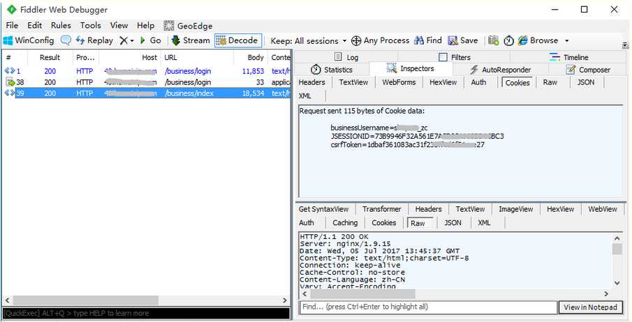Expand the Browse dropdown arrow
632x322 pixels.
566,40
